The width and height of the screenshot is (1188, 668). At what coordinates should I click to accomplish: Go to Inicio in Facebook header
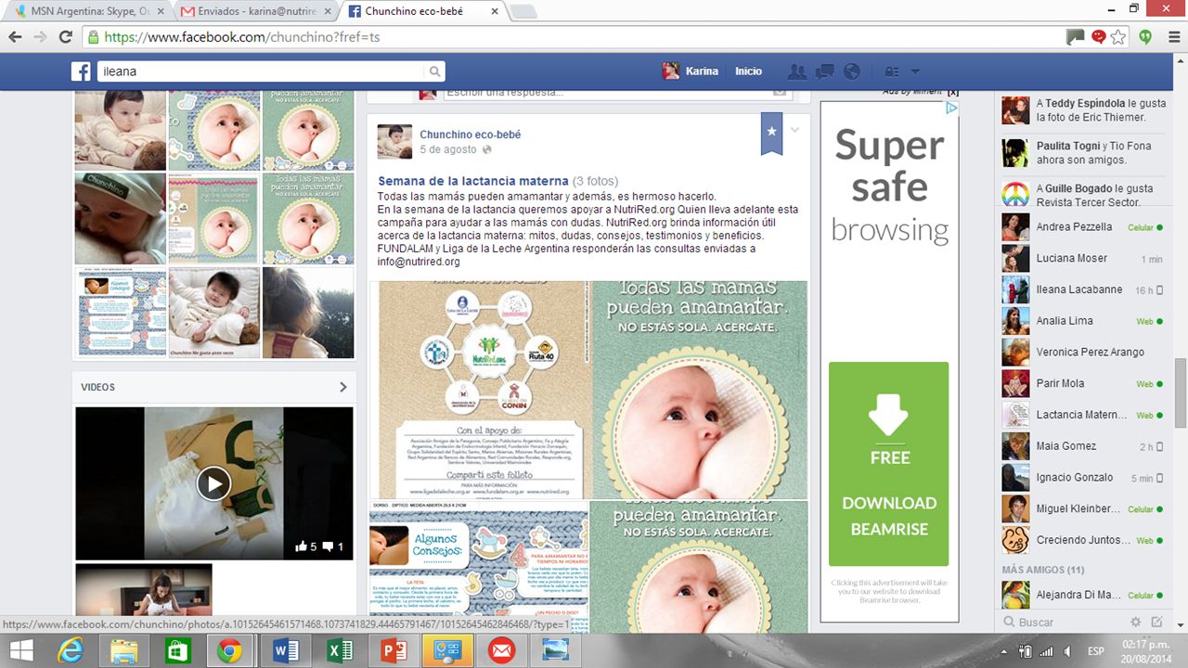tap(748, 71)
